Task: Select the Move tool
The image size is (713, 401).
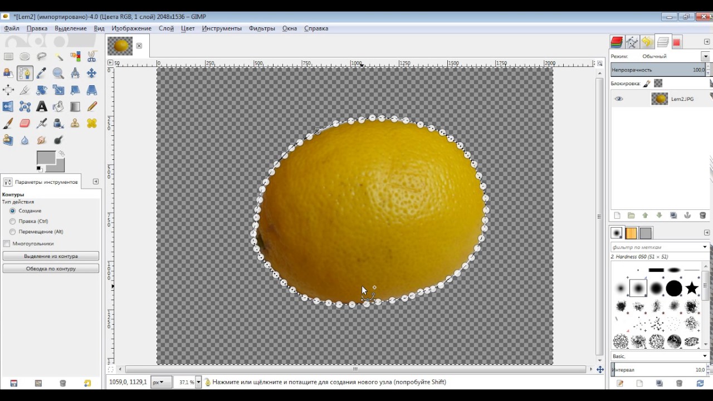Action: [x=92, y=73]
